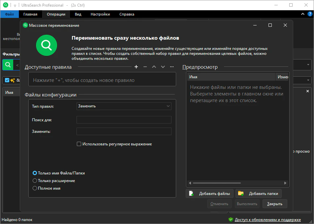Click the plus icon to add rule
The height and width of the screenshot is (224, 314).
click(136, 67)
